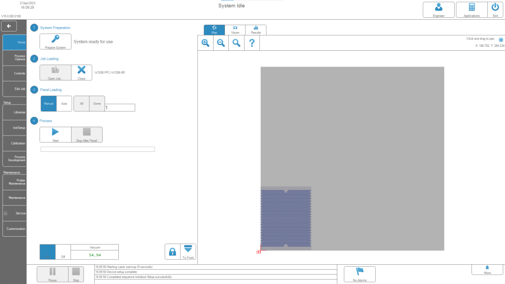Click the back arrow in sidebar
Screen dimensions: 505x284
[9, 26]
